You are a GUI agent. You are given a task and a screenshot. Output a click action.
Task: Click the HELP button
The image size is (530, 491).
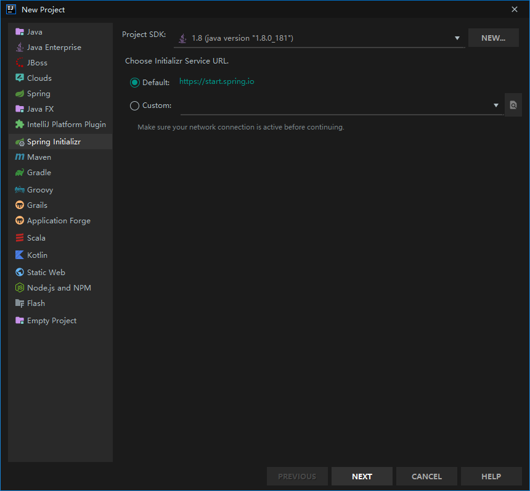(x=491, y=476)
